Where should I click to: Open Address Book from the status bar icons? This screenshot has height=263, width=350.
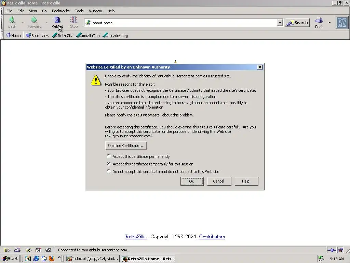pos(38,250)
